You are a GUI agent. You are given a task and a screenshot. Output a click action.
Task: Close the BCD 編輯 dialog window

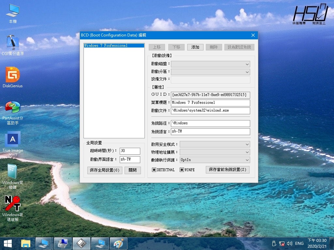[253, 35]
